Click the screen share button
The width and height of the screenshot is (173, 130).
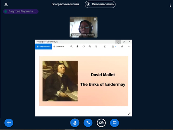[114, 123]
